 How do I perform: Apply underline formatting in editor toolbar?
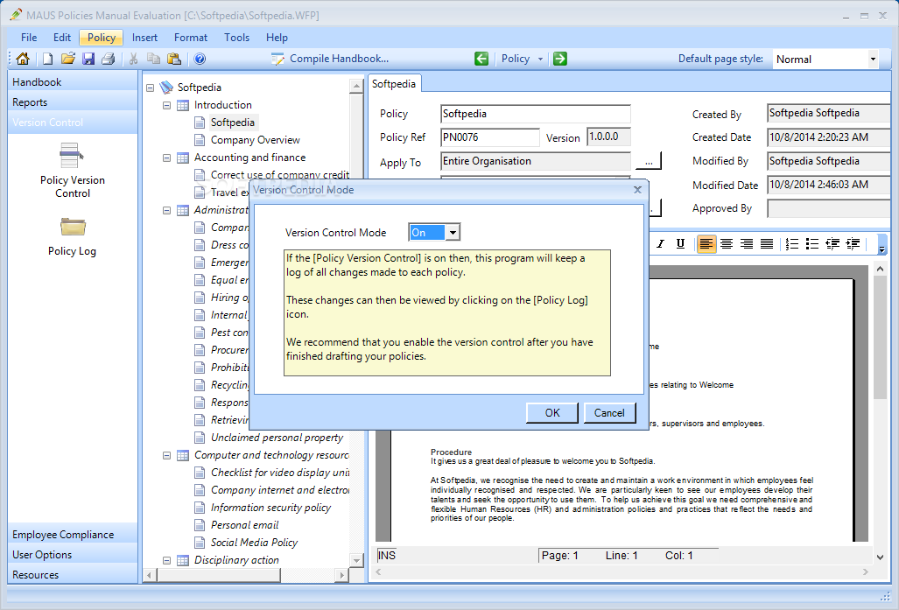click(680, 243)
